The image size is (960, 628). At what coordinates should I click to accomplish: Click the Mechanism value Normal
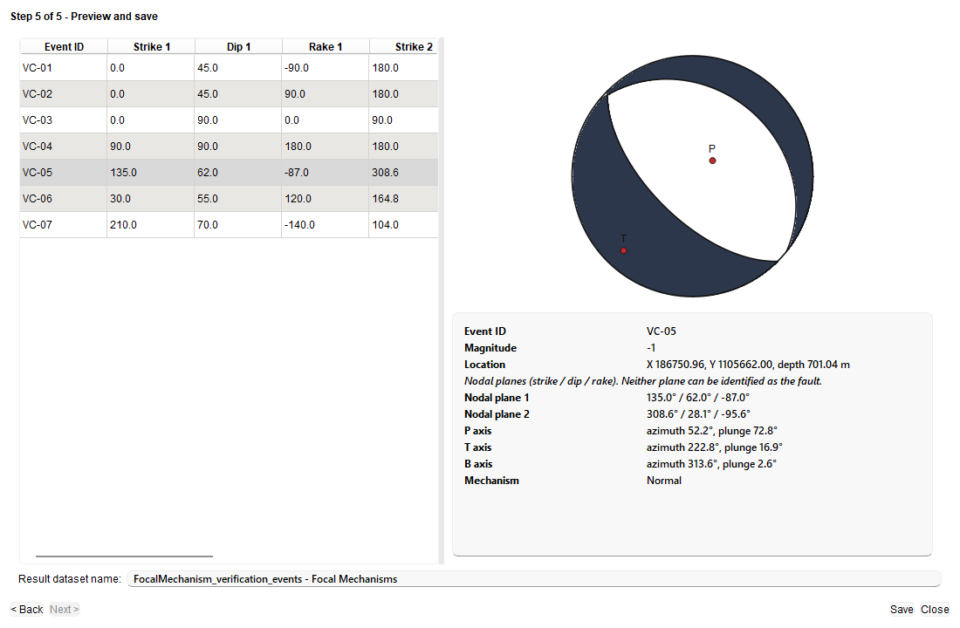click(x=663, y=481)
